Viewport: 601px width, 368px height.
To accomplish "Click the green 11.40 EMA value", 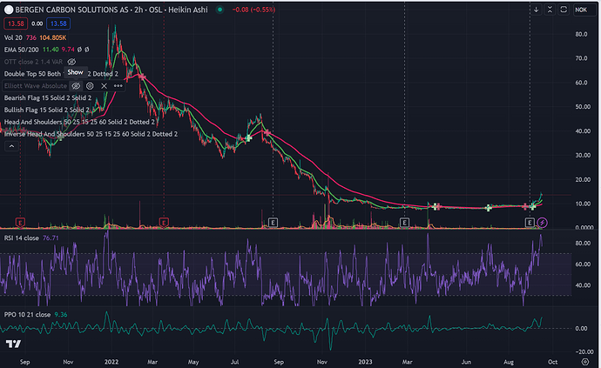I will coord(51,50).
